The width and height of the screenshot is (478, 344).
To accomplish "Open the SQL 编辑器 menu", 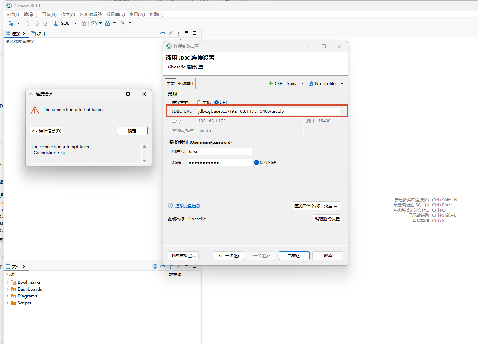I will (91, 14).
